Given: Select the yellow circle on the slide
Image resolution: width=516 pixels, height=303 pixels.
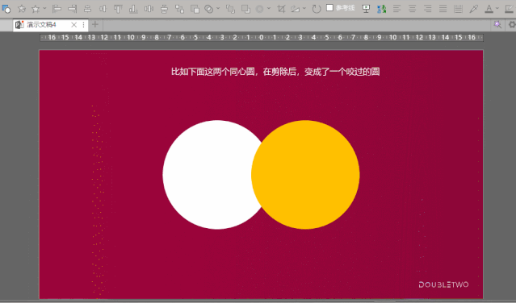Looking at the screenshot, I should [x=305, y=175].
